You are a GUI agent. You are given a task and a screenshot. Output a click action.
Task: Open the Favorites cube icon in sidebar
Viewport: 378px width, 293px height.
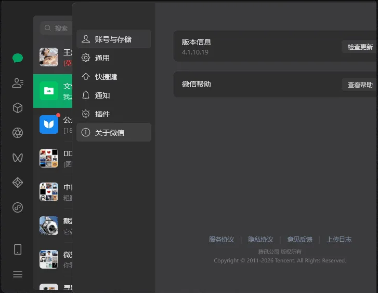coord(18,108)
